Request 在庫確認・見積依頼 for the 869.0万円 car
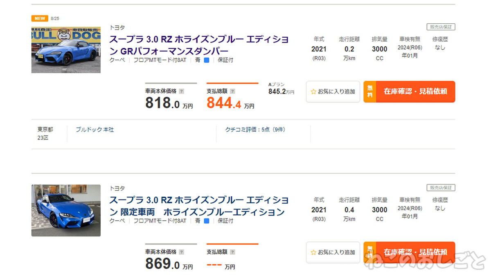491x276 pixels. click(409, 252)
